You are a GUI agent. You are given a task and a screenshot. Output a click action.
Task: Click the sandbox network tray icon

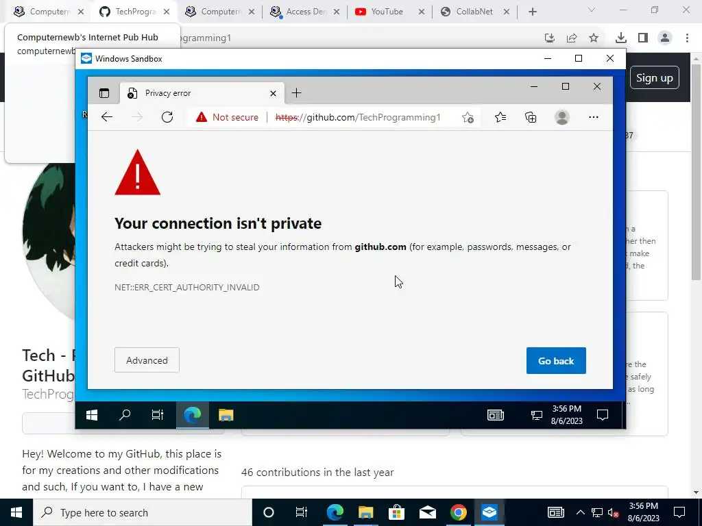coord(536,415)
